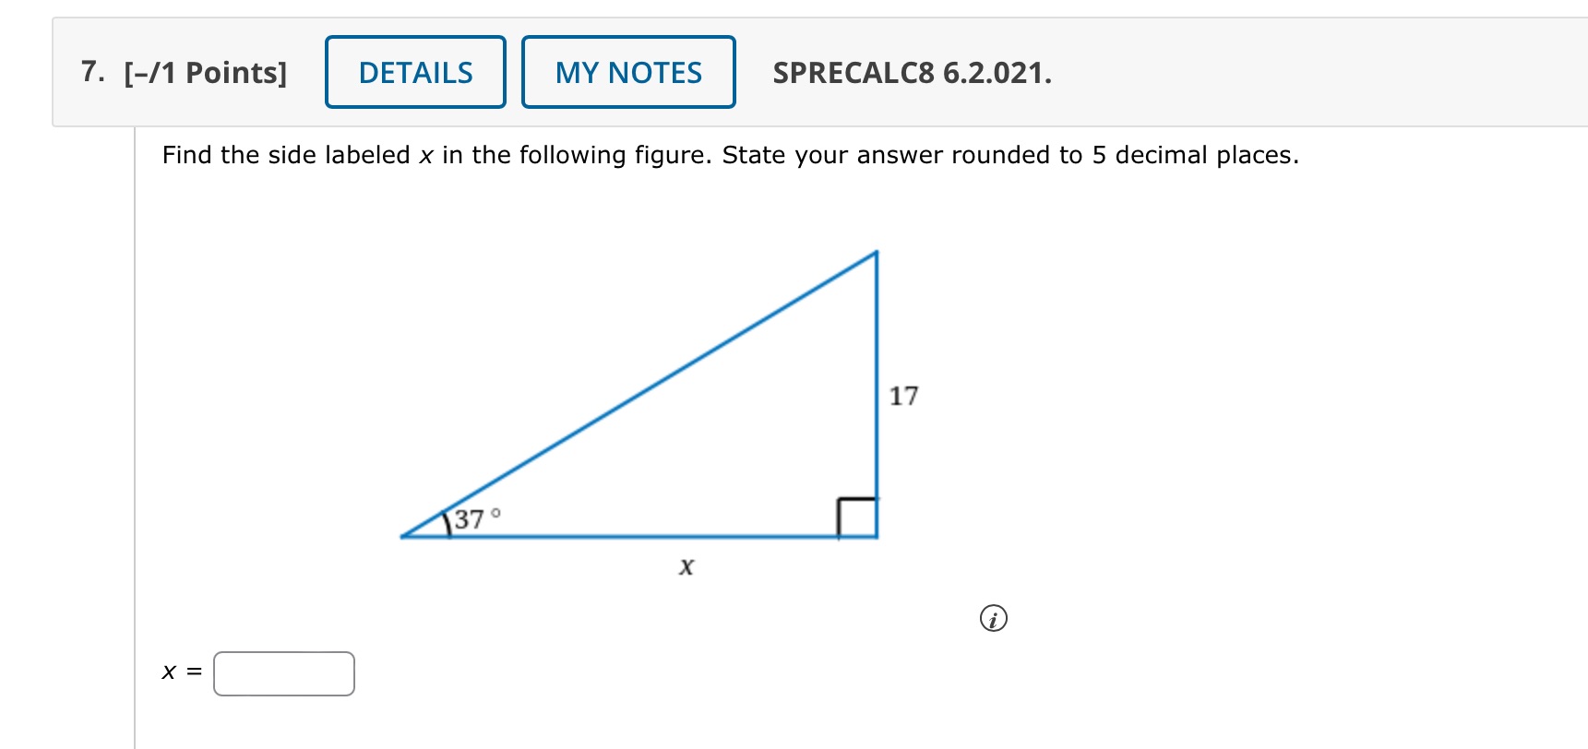Click the SPRECALC8 6.2.021 textbook reference
Screen dimensions: 1588x749
click(x=912, y=73)
